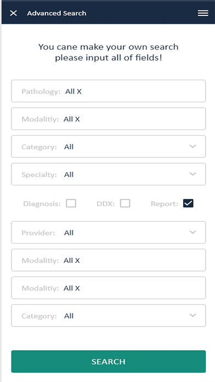Expand the Category chevron above Specialty
Viewport: 215px width, 382px height.
pyautogui.click(x=193, y=147)
